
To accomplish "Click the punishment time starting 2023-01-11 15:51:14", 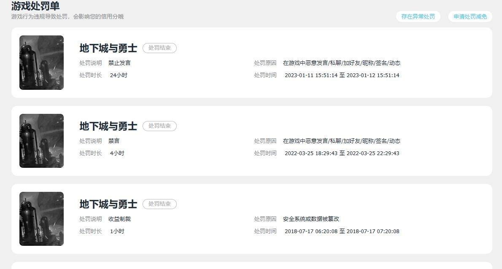I will (x=342, y=75).
